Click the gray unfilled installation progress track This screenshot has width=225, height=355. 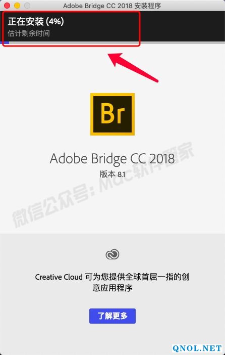(117, 42)
